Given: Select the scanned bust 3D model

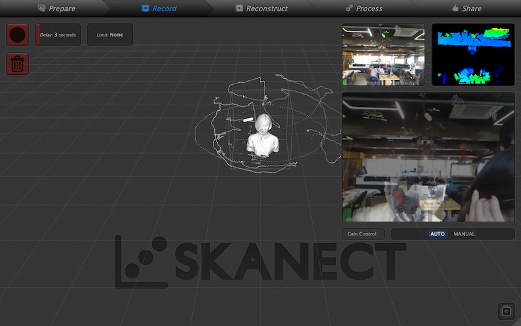Looking at the screenshot, I should pyautogui.click(x=263, y=136).
